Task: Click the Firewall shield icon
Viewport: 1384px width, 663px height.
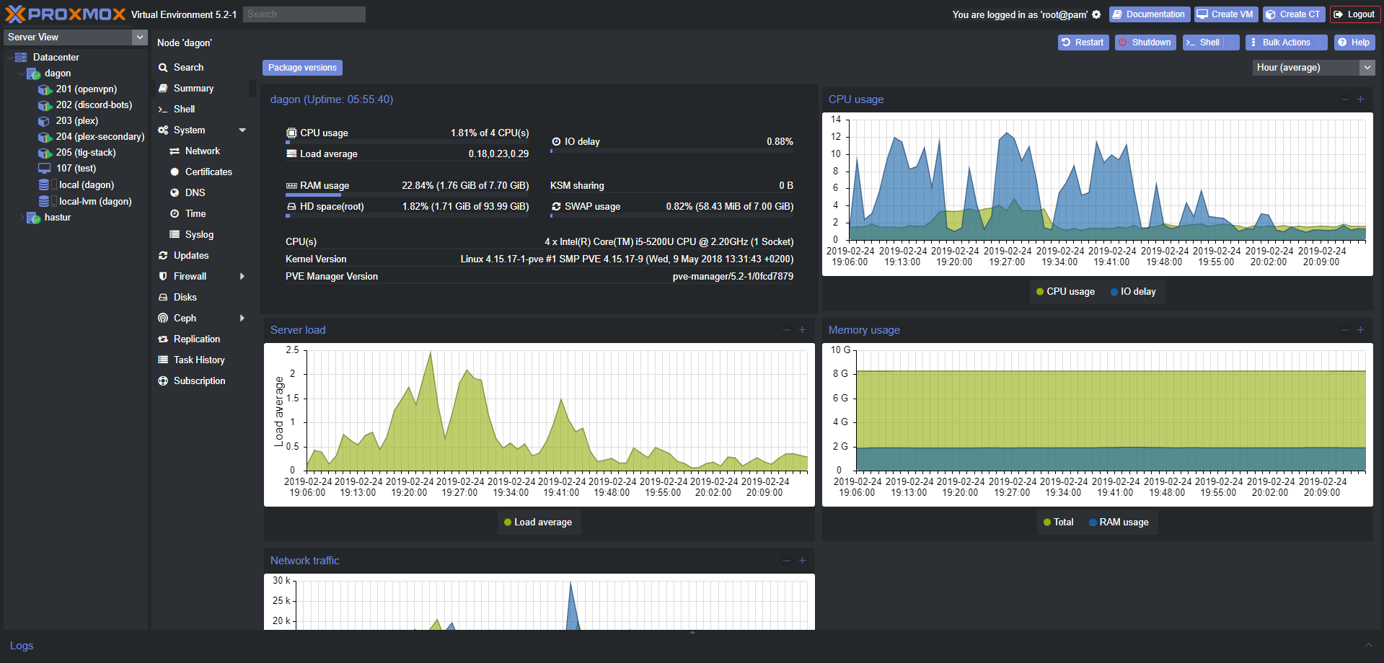Action: pos(163,277)
